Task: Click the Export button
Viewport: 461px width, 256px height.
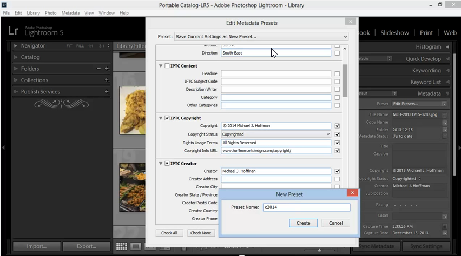Action: coord(87,246)
